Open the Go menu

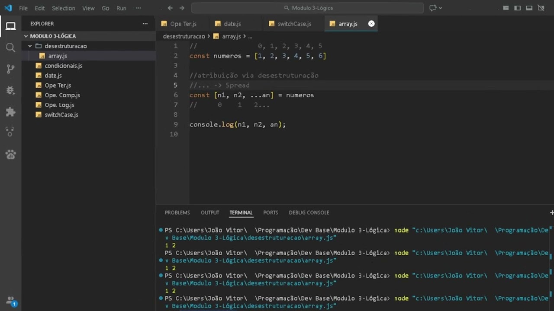click(x=106, y=8)
